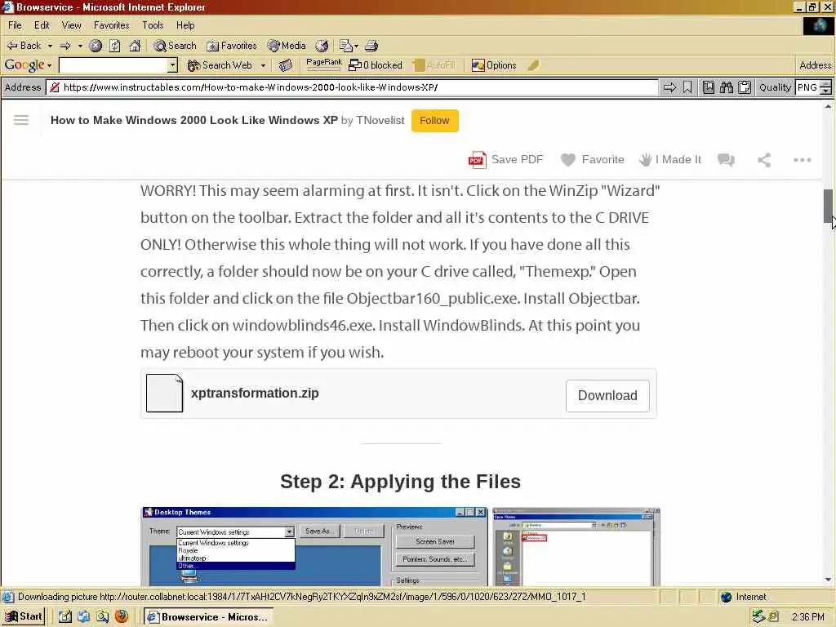
Task: Go back using the Back arrow button
Action: pyautogui.click(x=24, y=46)
